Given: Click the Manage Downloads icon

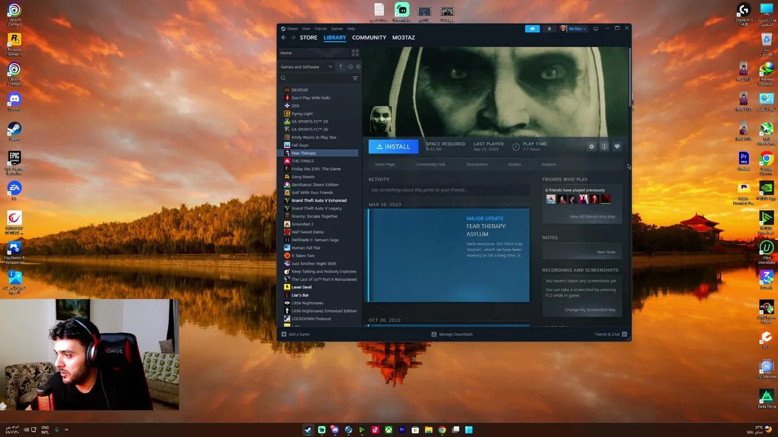Looking at the screenshot, I should click(433, 334).
